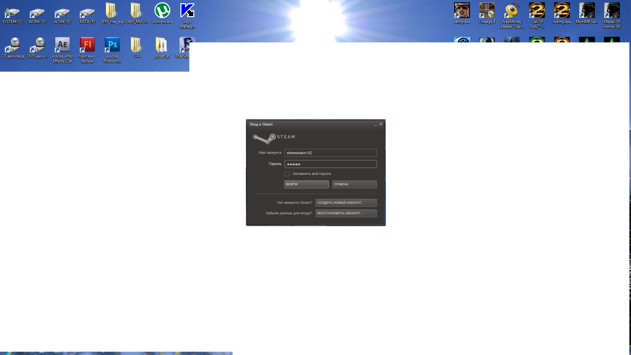The image size is (631, 355).
Task: Open the Keys manager shortcut
Action: pos(187,16)
